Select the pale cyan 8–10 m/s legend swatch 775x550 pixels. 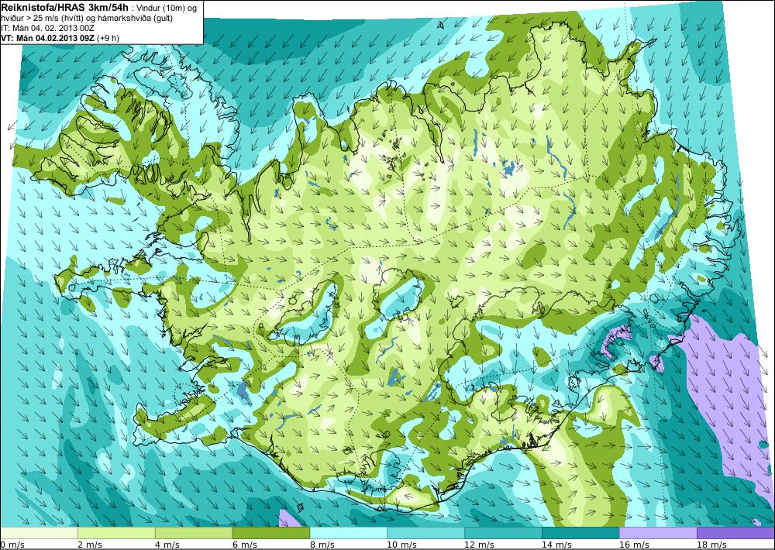tap(349, 533)
